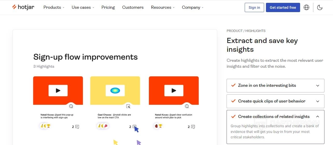Image resolution: width=333 pixels, height=145 pixels.
Task: Expand 'Zone in on the interesting bits'
Action: pyautogui.click(x=275, y=86)
